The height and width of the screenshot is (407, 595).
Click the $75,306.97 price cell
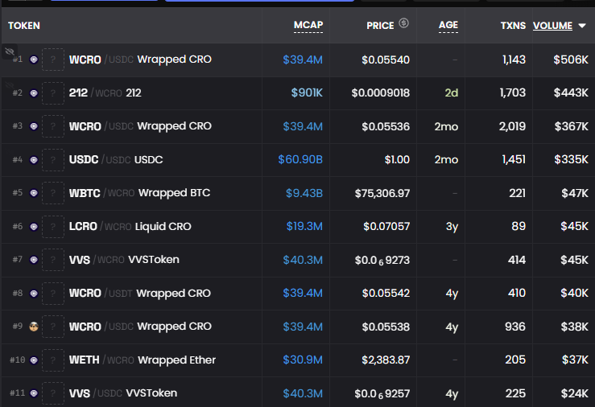[x=382, y=193]
